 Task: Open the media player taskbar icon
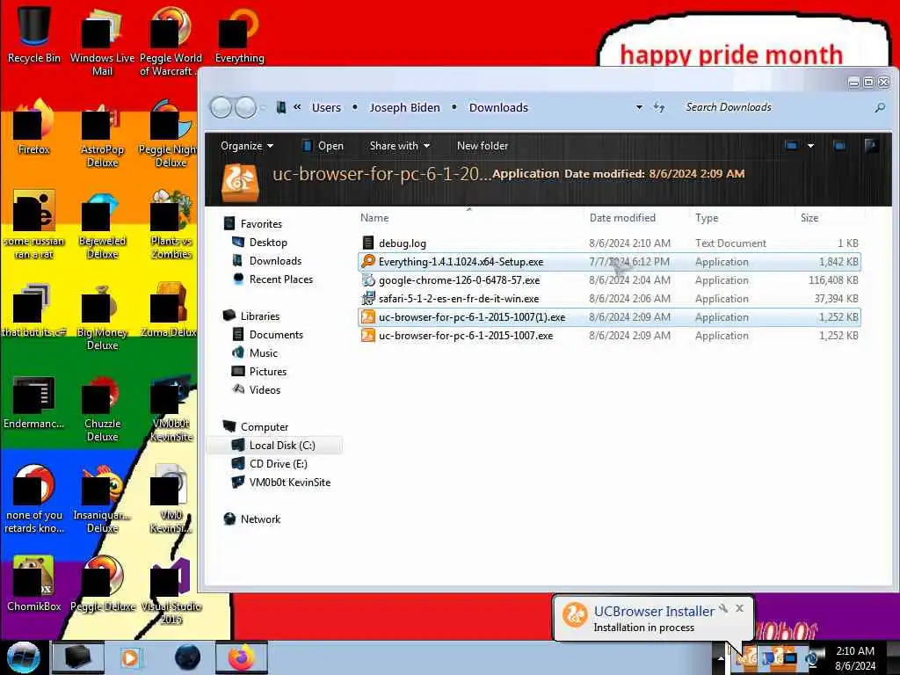pyautogui.click(x=130, y=657)
